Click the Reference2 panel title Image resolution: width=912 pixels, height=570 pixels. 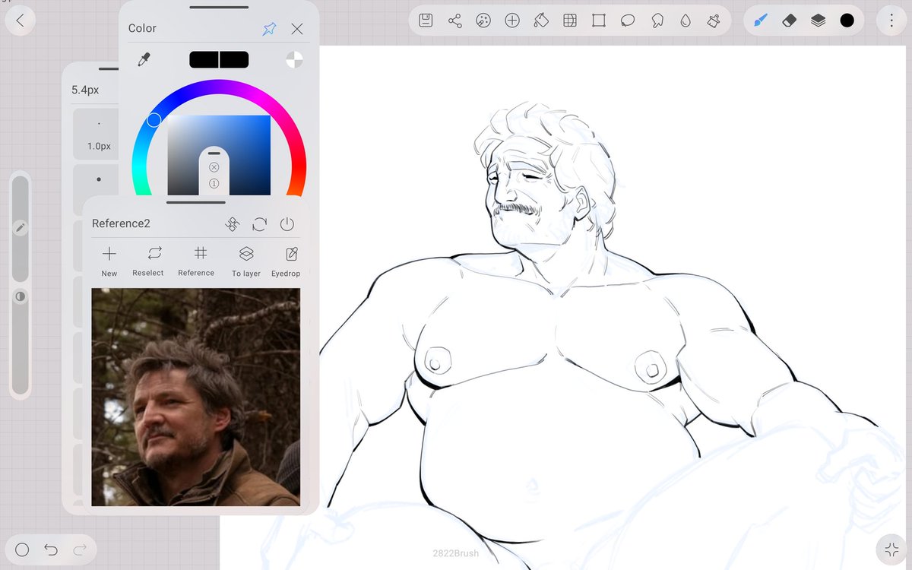121,223
